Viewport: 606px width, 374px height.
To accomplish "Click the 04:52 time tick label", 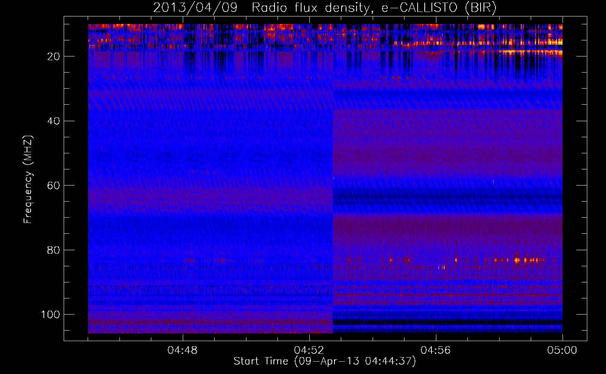I will point(309,350).
